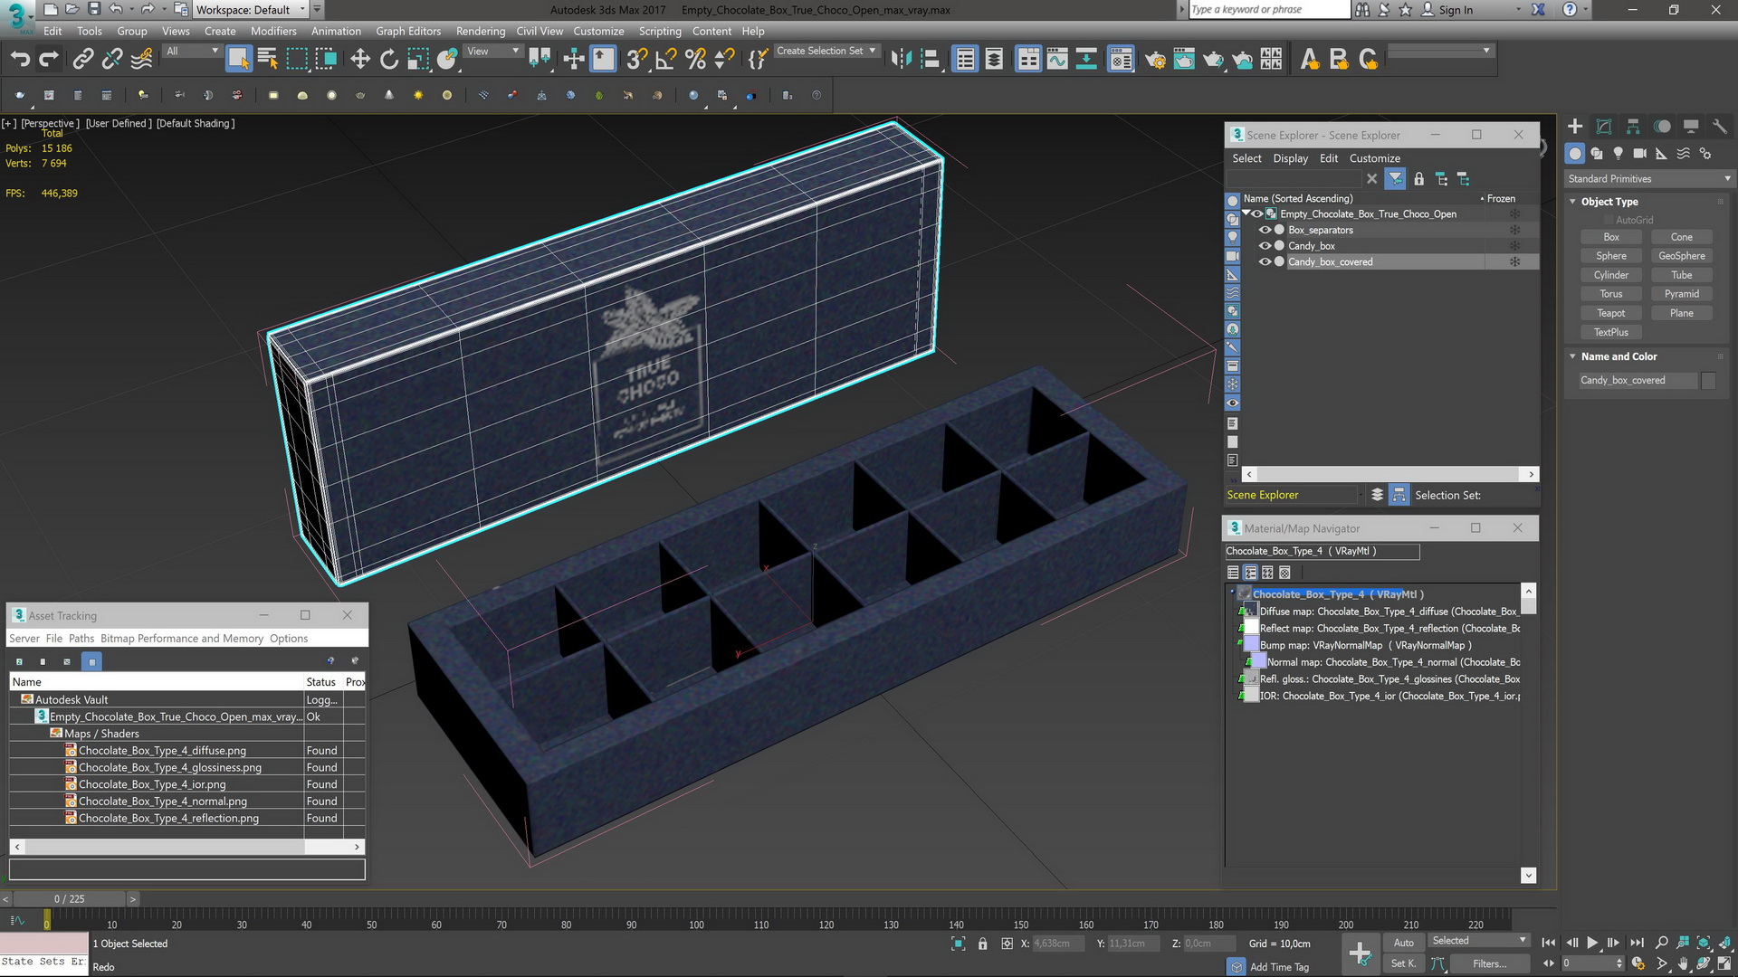Click the Candy_box_covered name field

point(1637,381)
